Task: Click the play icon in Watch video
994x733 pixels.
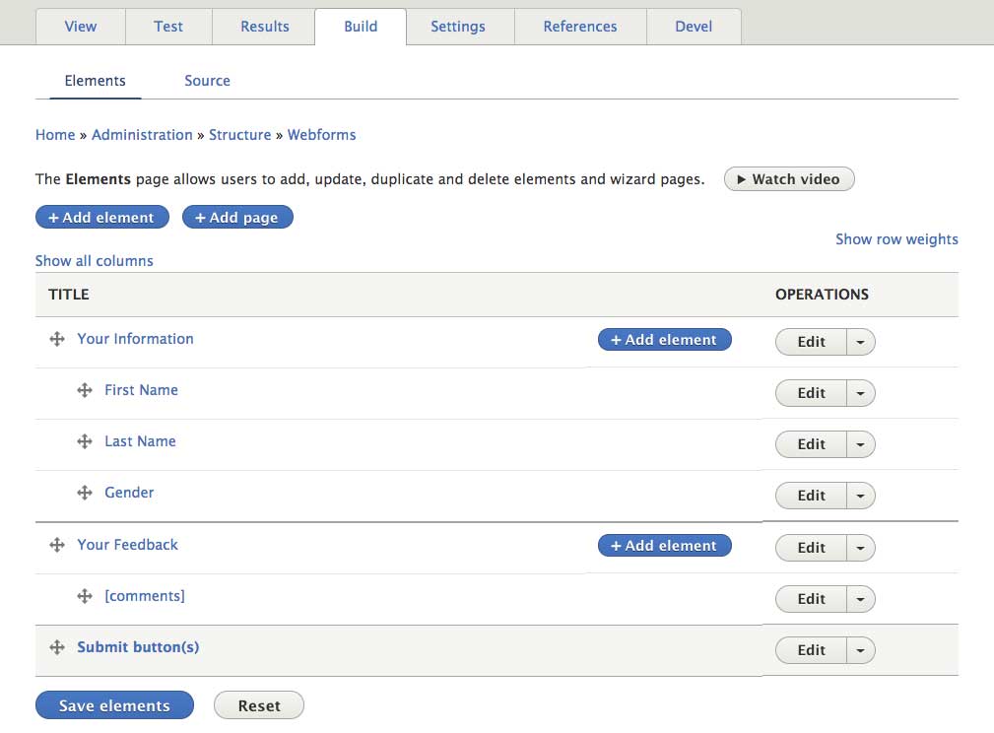Action: click(744, 179)
